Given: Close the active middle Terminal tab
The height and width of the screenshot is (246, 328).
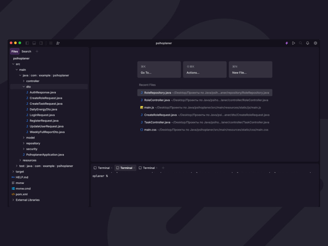Looking at the screenshot, I should pos(134,168).
